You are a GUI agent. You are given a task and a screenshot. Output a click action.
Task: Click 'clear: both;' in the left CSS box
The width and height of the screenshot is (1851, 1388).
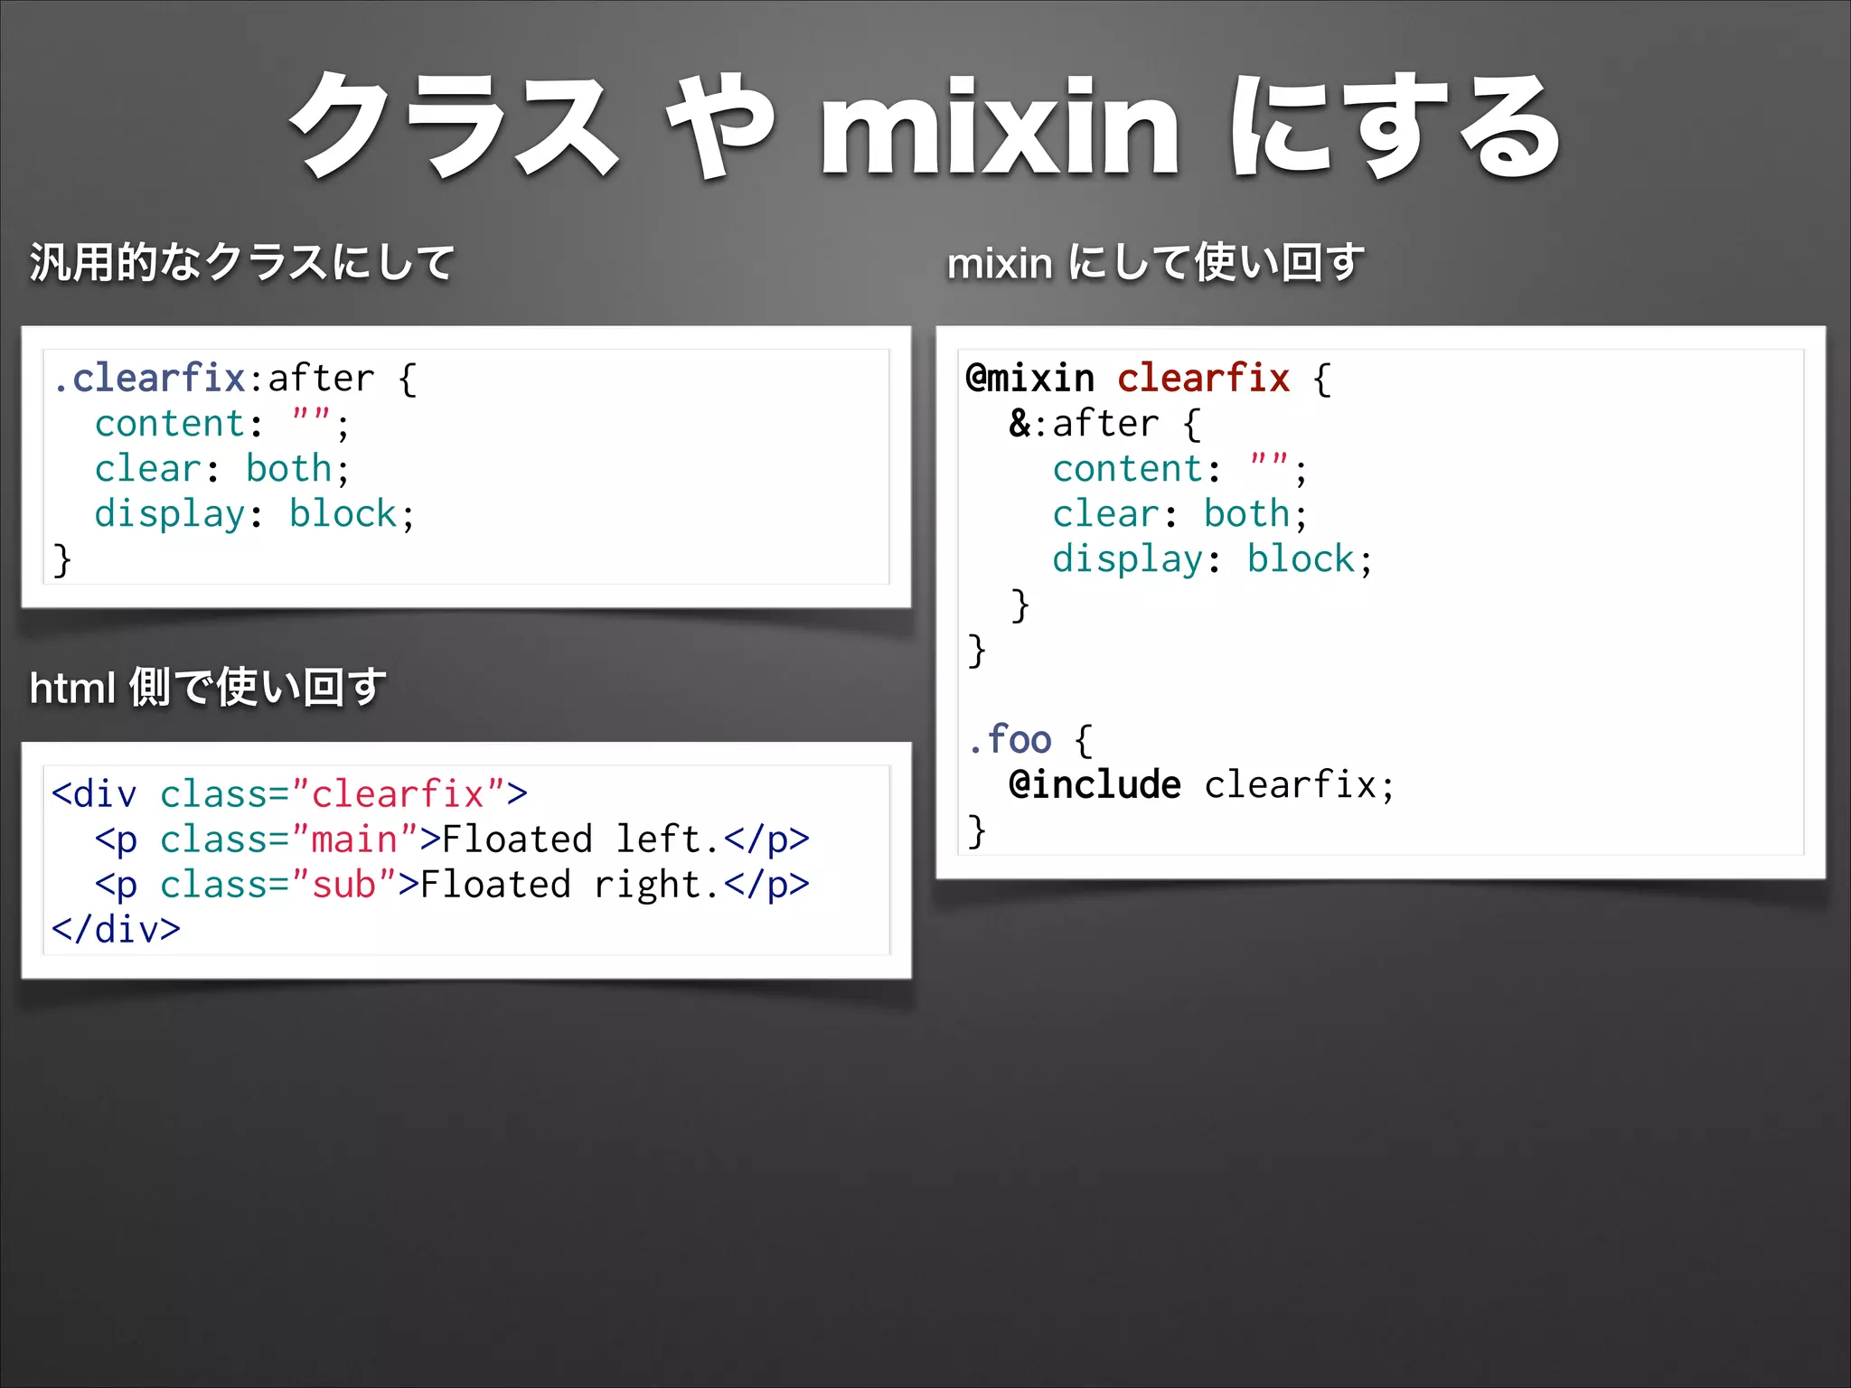point(221,468)
